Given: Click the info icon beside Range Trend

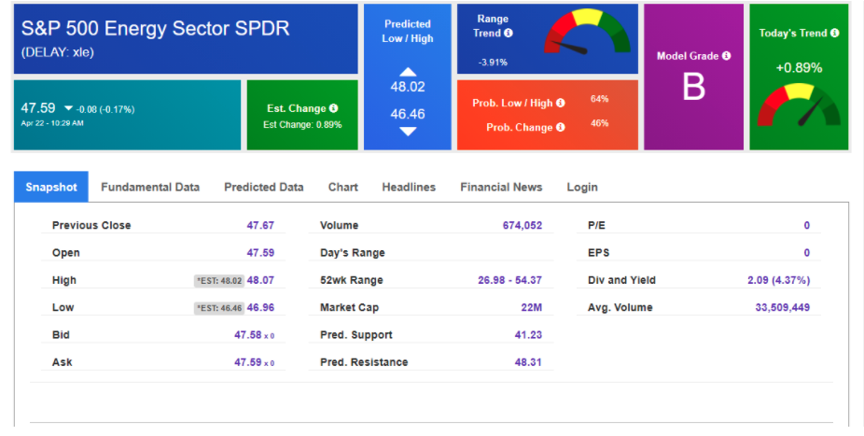Looking at the screenshot, I should 508,33.
